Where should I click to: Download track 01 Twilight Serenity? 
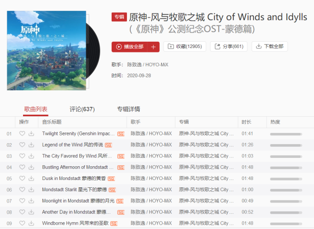click(x=31, y=133)
